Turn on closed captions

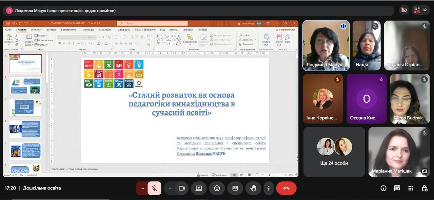pyautogui.click(x=235, y=188)
